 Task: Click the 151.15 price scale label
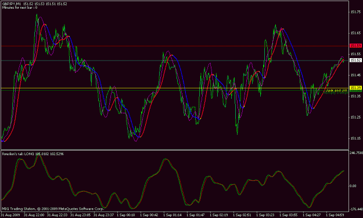pos(355,138)
